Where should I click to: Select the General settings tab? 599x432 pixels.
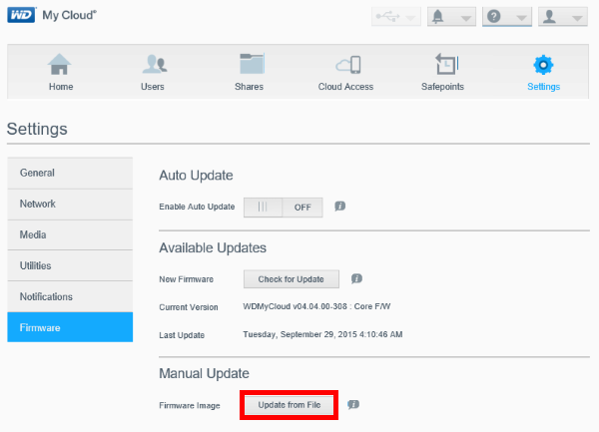click(x=70, y=173)
